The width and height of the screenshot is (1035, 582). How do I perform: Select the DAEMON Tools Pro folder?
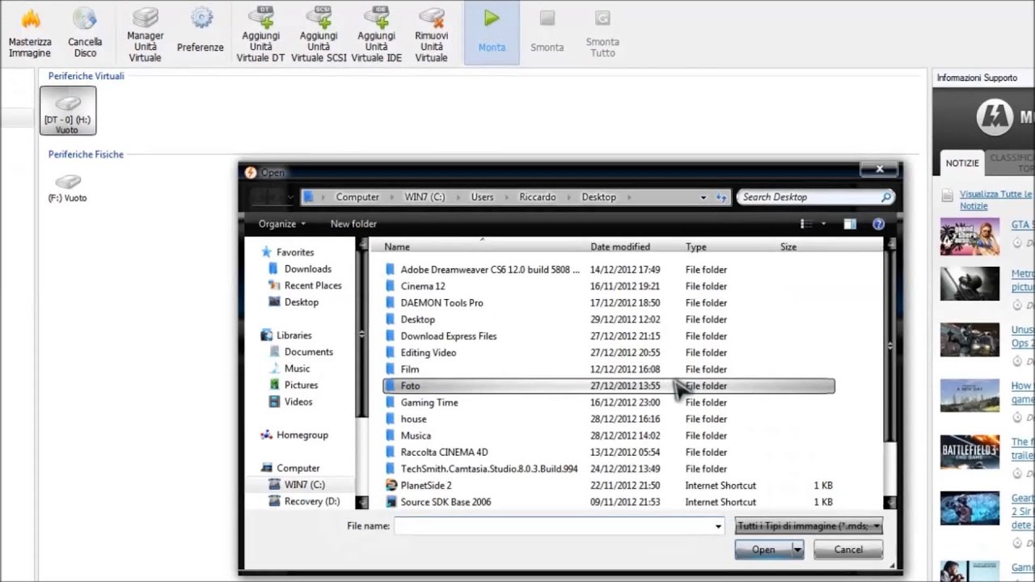[x=441, y=302]
